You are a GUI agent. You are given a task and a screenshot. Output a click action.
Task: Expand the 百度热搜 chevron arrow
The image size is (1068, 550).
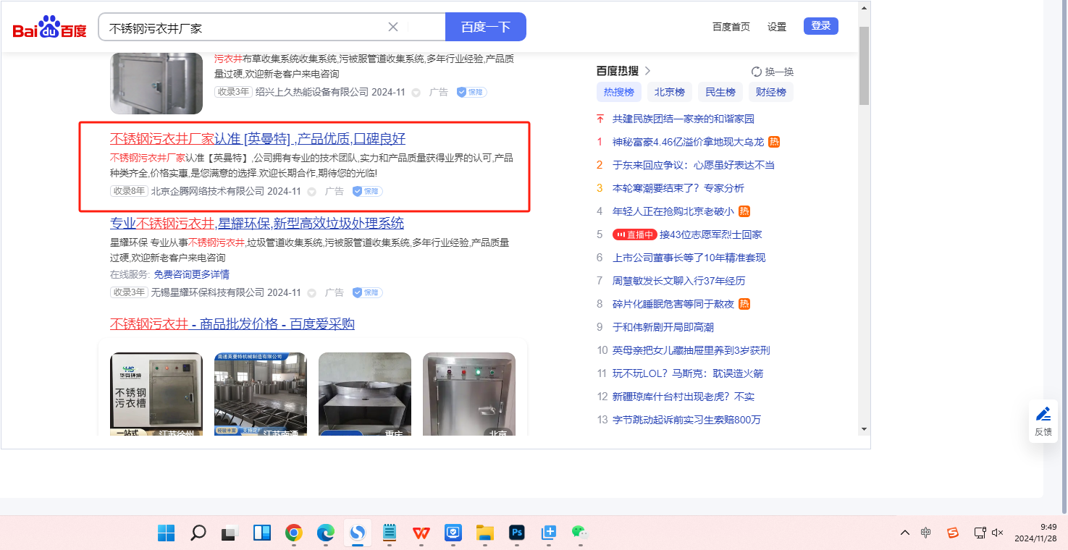pyautogui.click(x=647, y=71)
